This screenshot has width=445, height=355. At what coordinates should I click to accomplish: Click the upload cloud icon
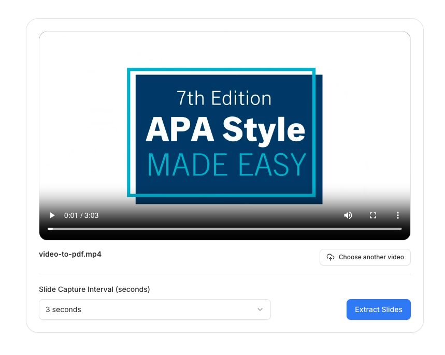click(x=331, y=257)
